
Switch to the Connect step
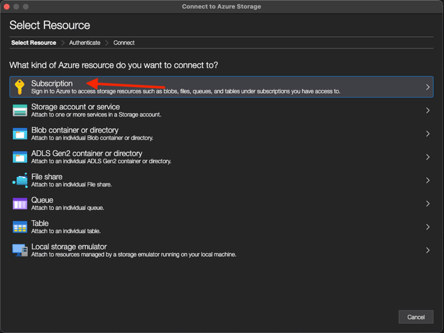pos(124,43)
